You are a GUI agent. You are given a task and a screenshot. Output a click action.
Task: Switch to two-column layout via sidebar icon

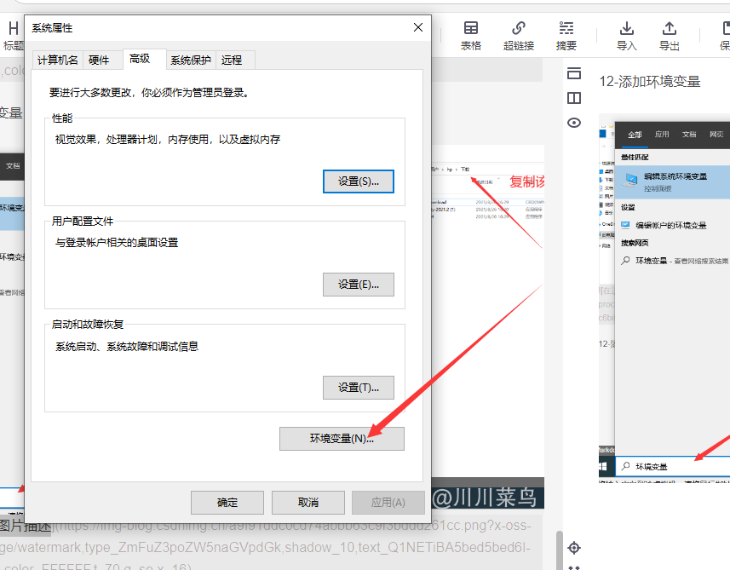point(573,98)
